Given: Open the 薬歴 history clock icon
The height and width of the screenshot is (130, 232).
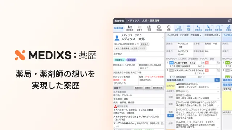Looking at the screenshot, I should point(169,28).
